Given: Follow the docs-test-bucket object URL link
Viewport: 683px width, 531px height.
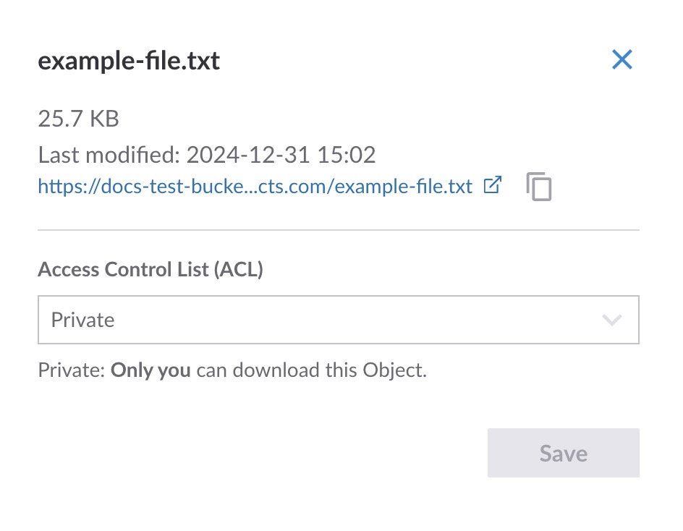Looking at the screenshot, I should coord(255,187).
